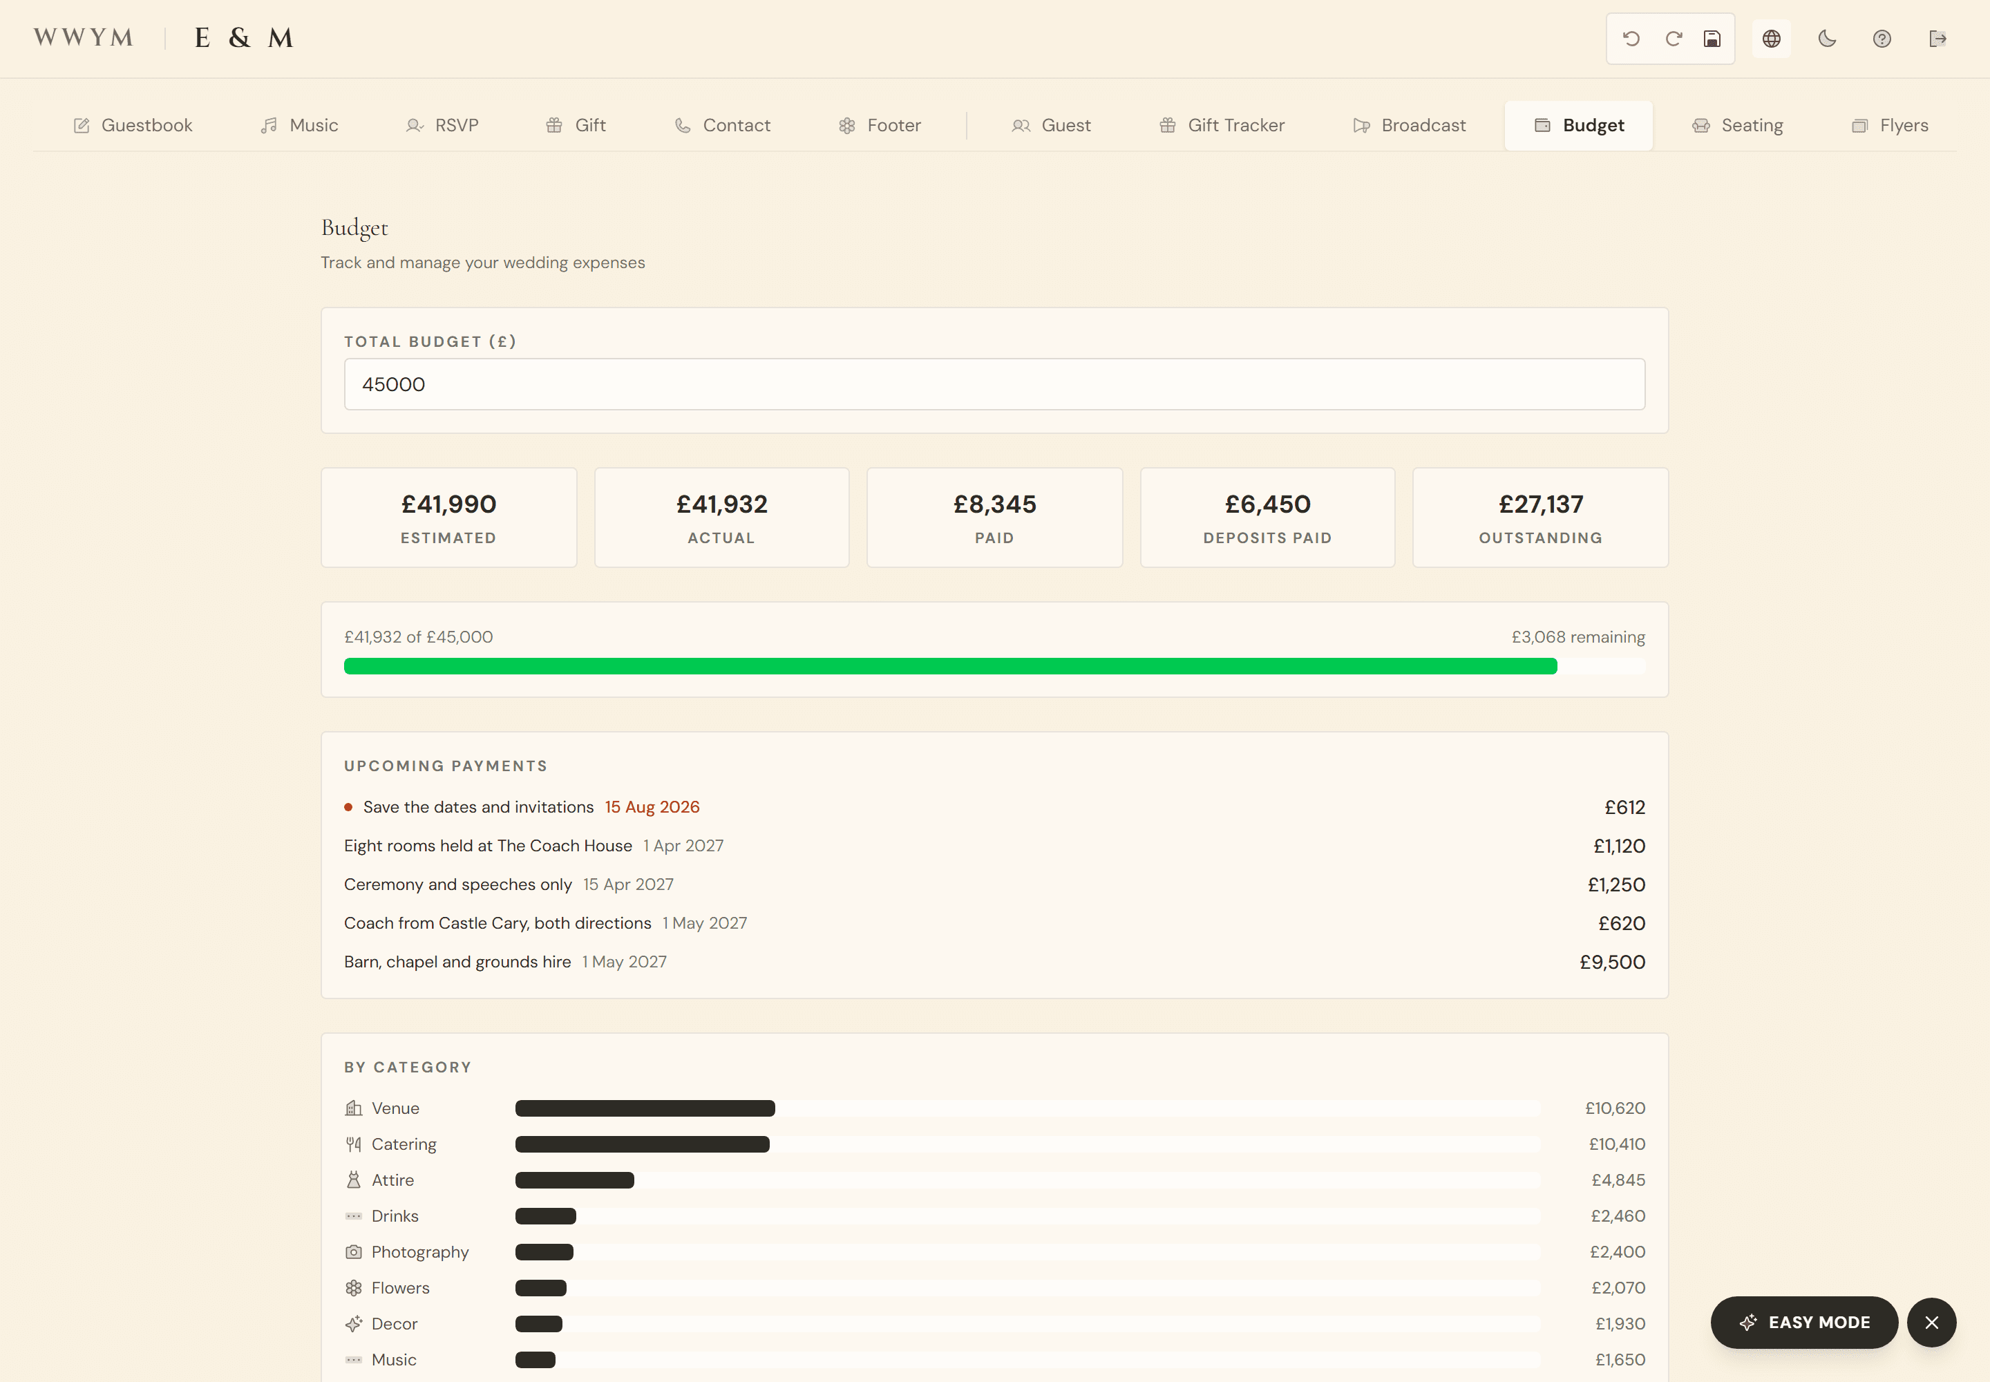Select Coach from Castle Cary payment row
The height and width of the screenshot is (1382, 1990).
(x=994, y=923)
